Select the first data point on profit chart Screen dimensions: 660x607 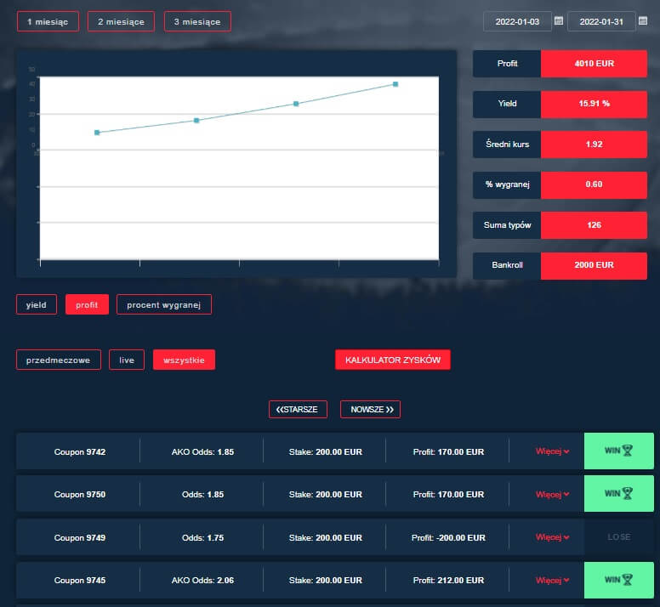[97, 133]
